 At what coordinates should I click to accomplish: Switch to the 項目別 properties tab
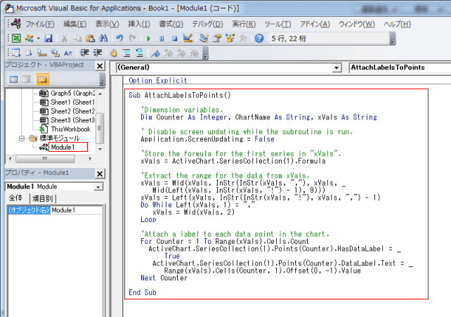(x=43, y=199)
